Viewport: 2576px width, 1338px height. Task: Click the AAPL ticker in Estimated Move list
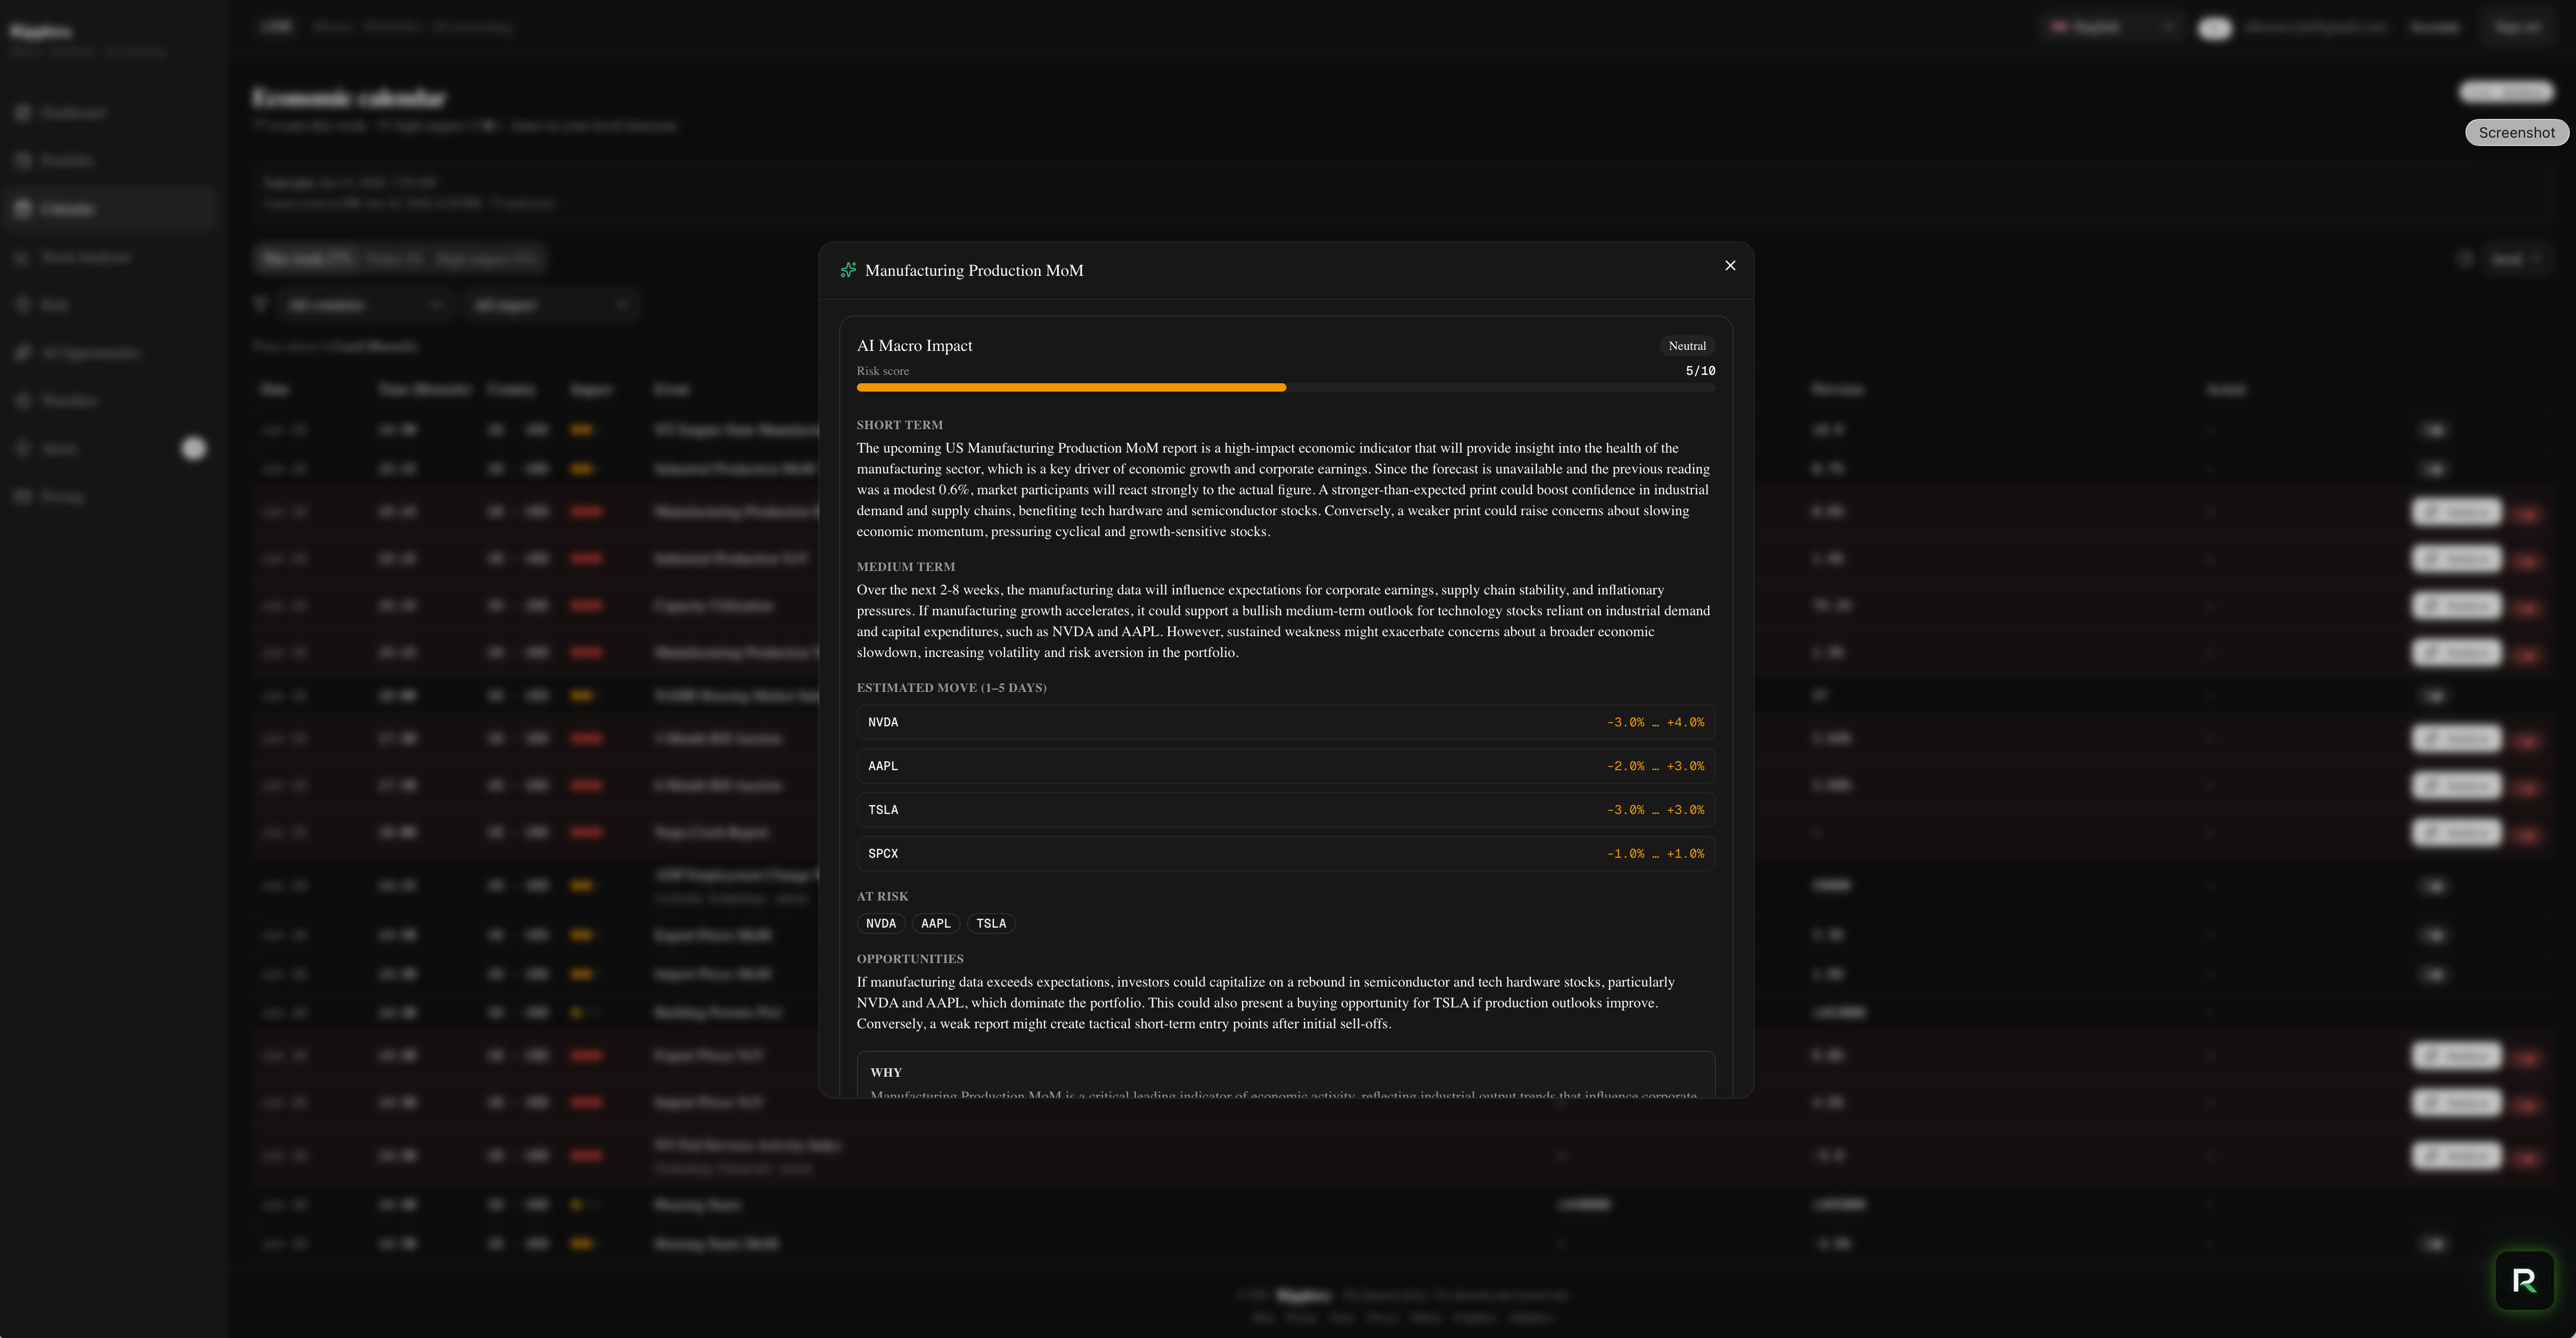click(x=883, y=766)
